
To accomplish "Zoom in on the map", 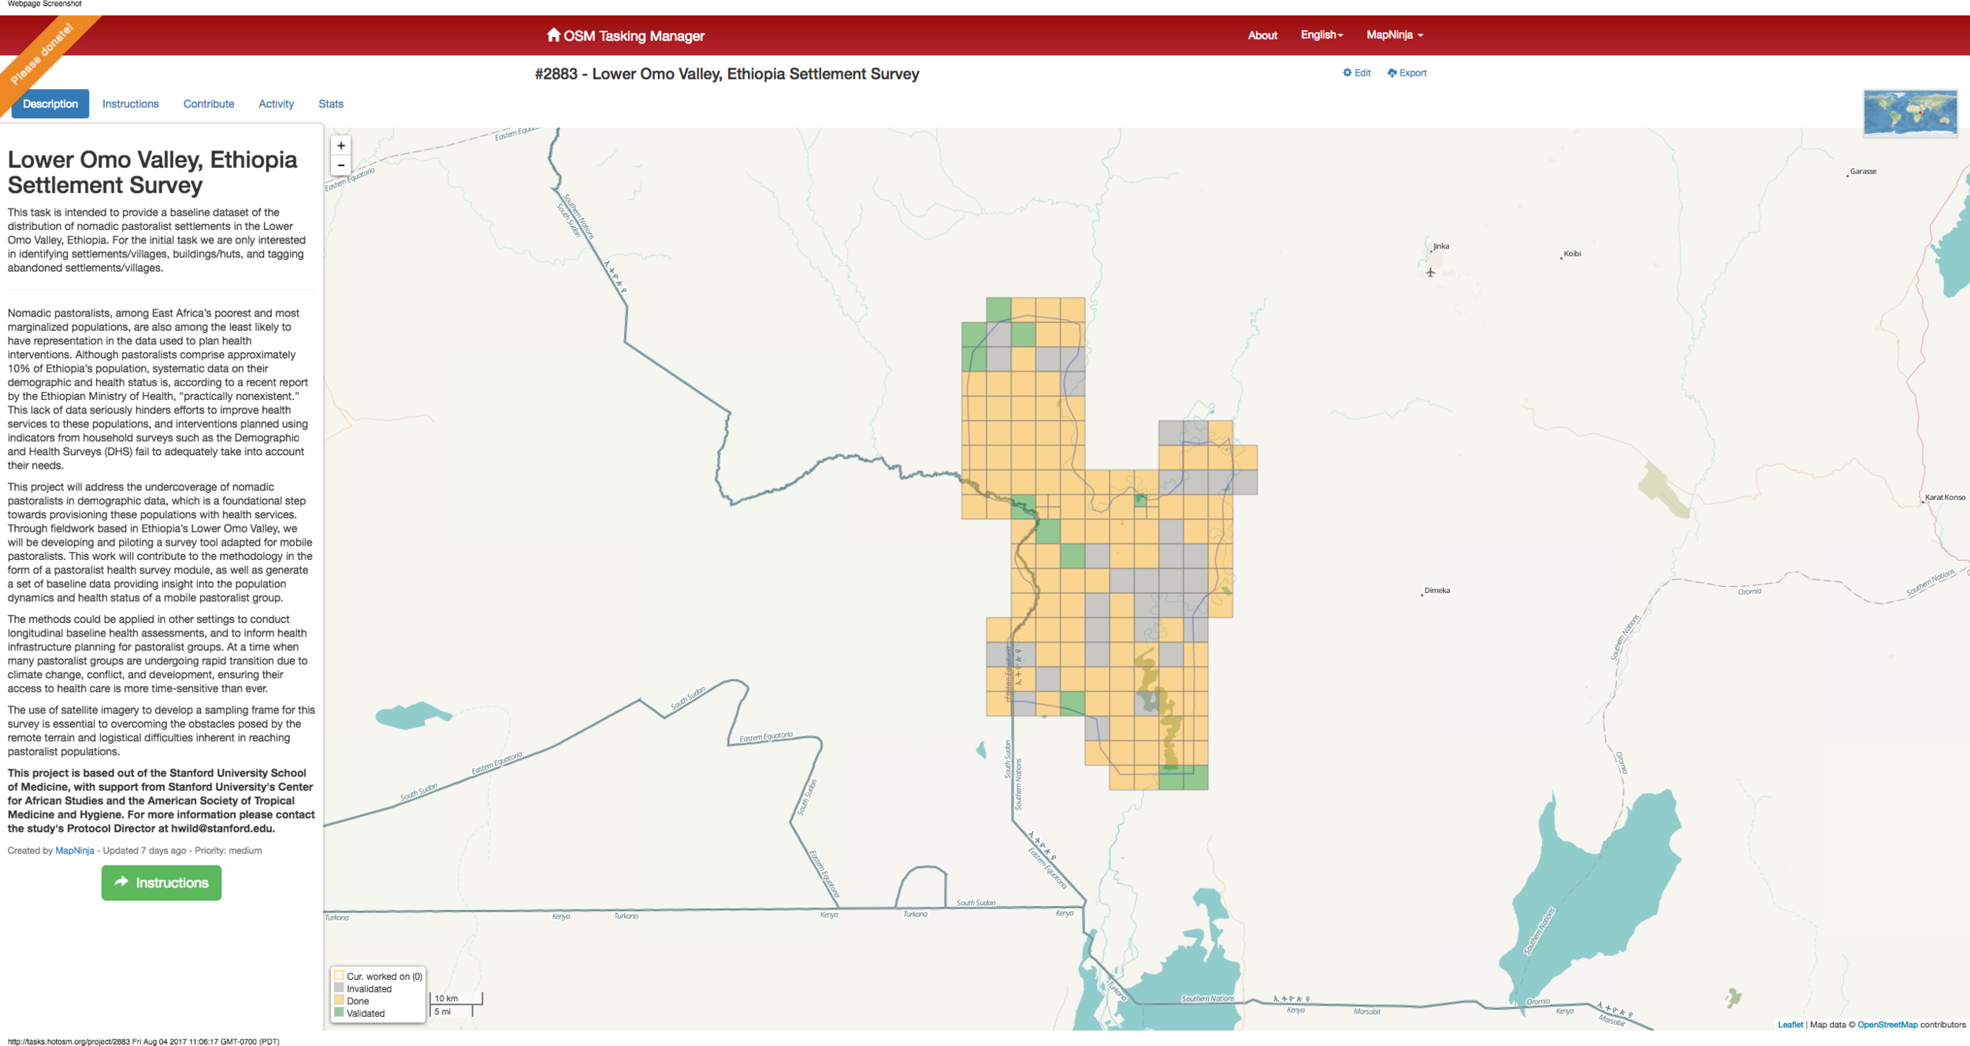I will (x=340, y=146).
